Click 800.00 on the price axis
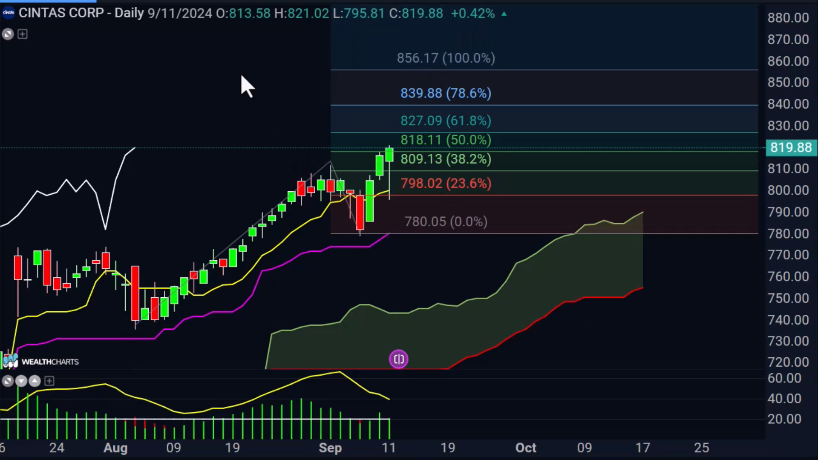 click(788, 190)
